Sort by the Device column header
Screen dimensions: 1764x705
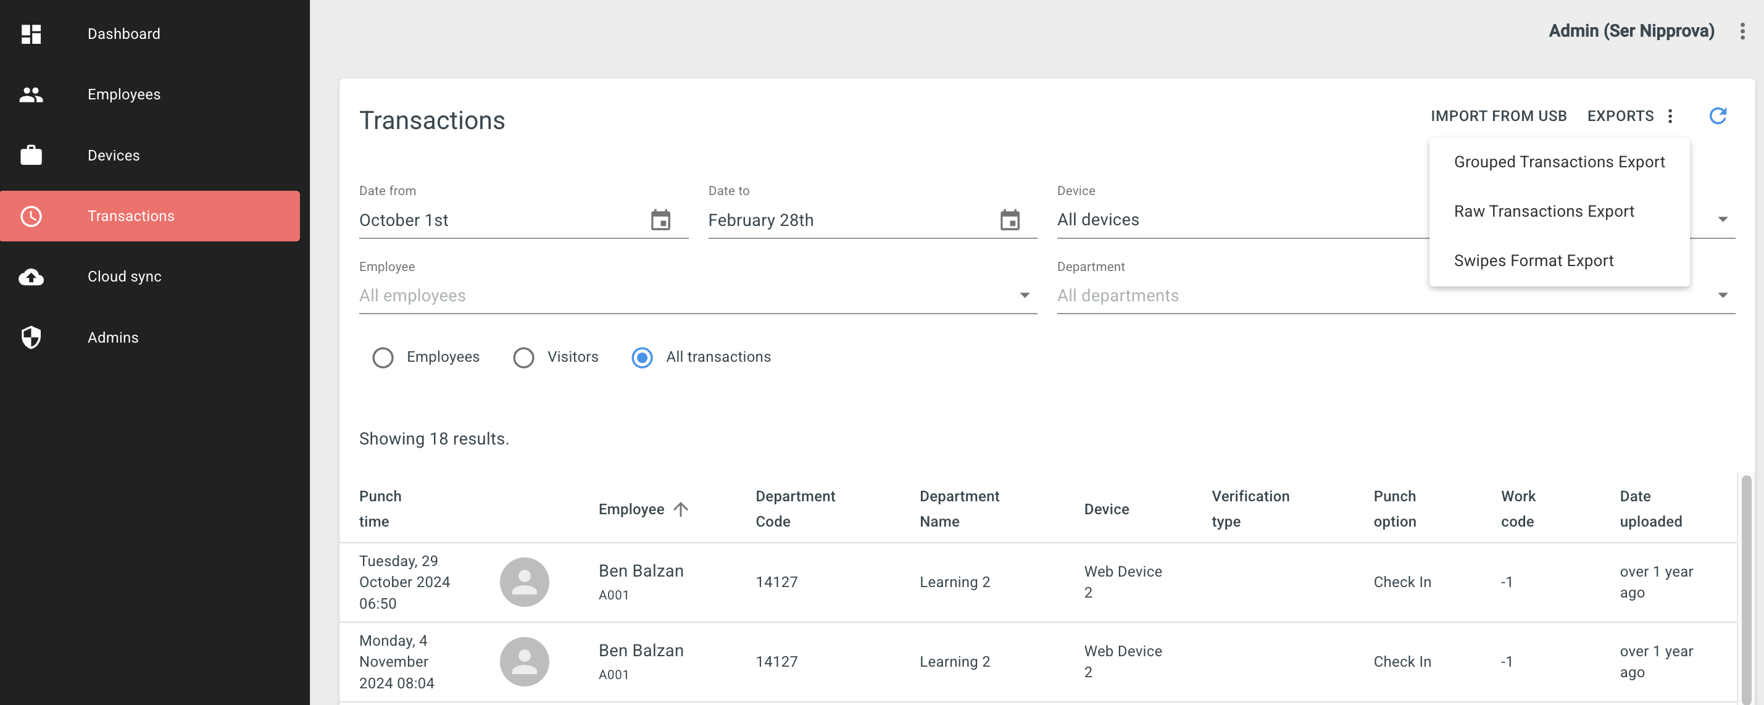click(1106, 509)
